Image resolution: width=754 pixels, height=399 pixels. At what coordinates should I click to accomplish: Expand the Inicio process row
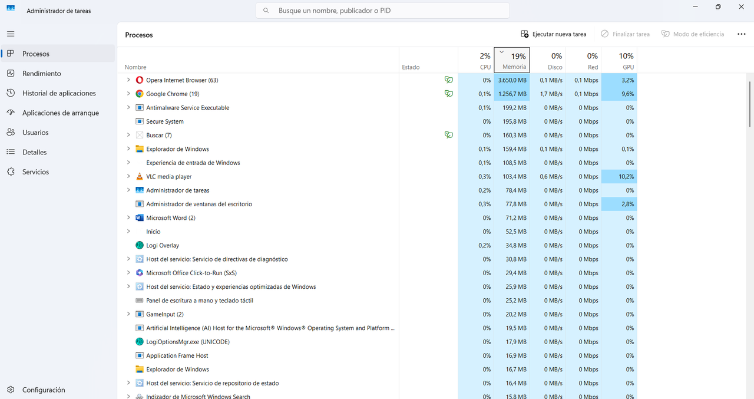pyautogui.click(x=128, y=231)
